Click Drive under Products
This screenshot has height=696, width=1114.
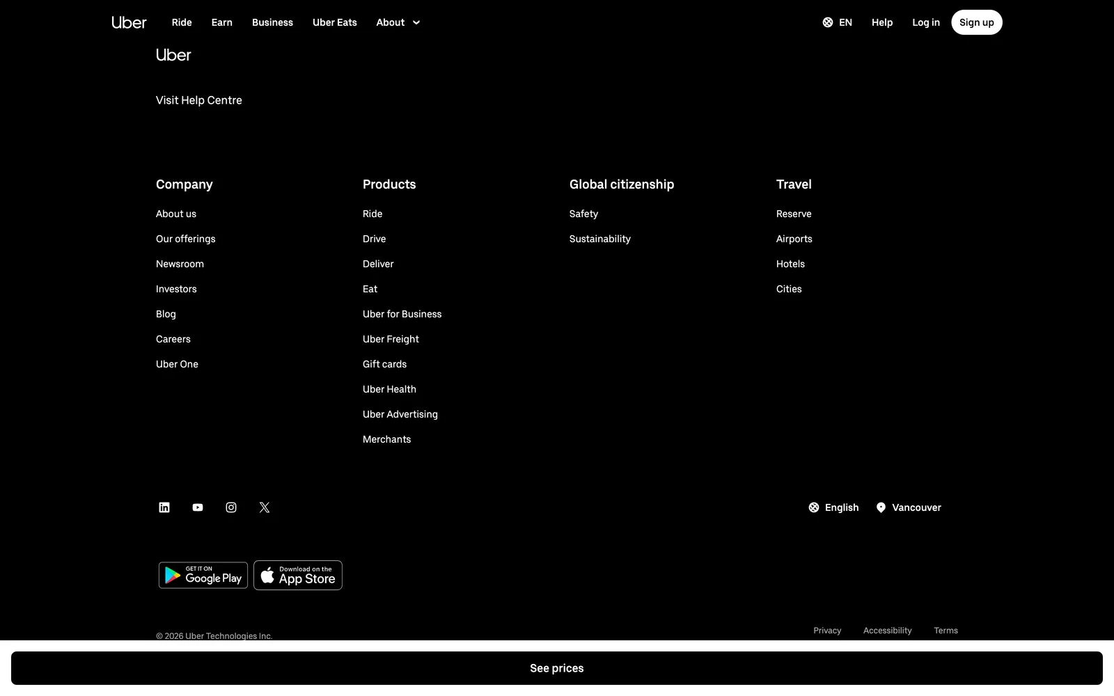click(x=374, y=239)
